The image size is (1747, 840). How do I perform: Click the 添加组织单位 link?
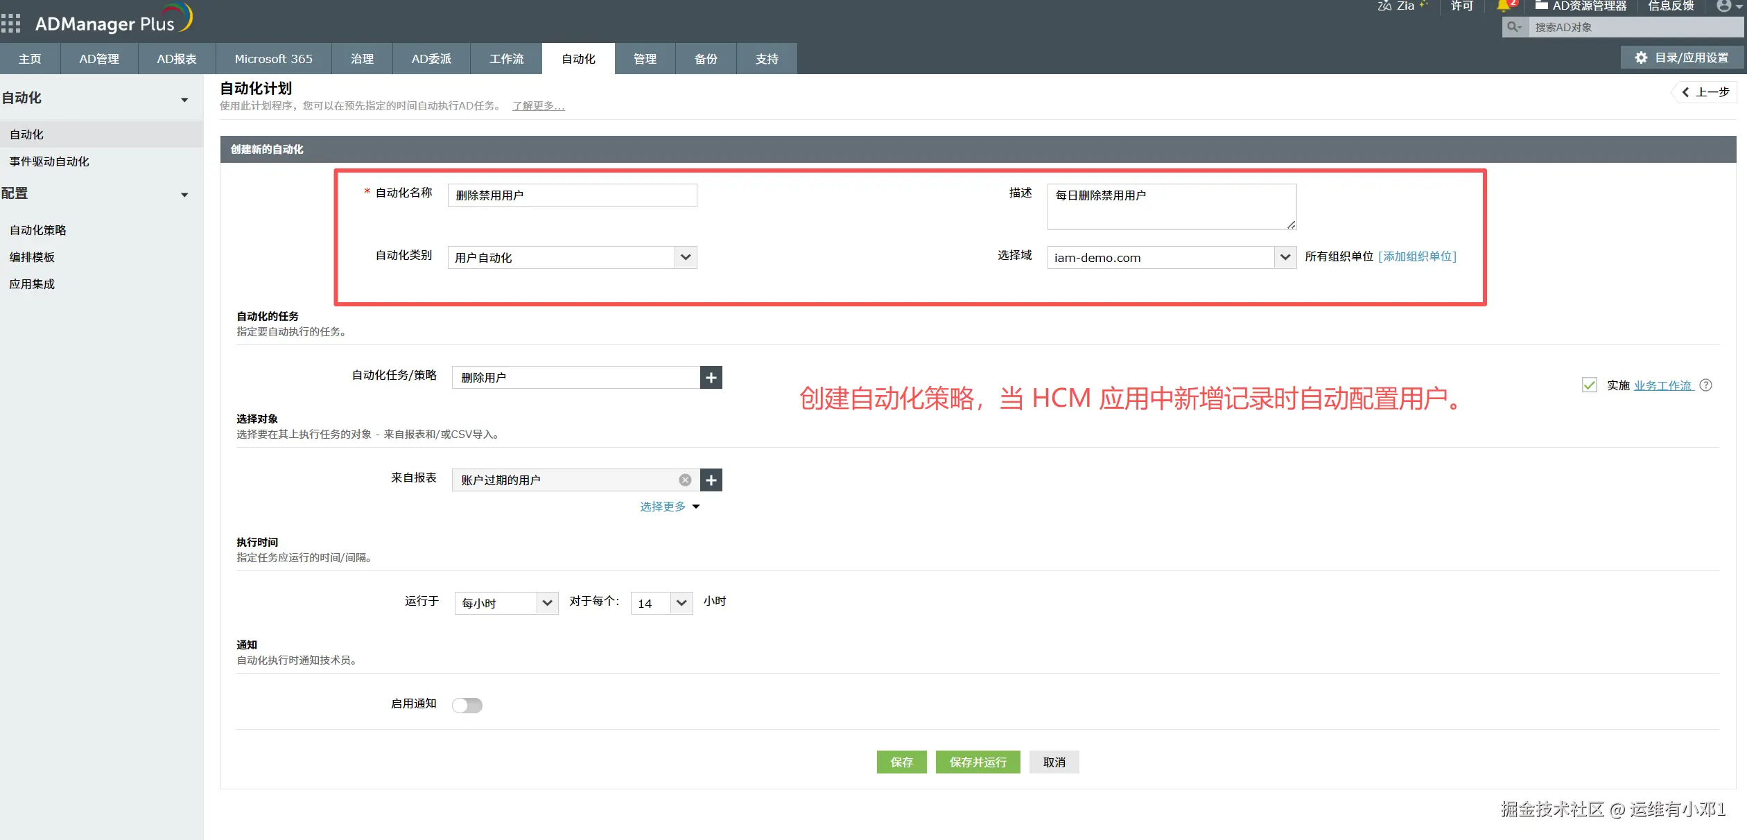click(1417, 256)
